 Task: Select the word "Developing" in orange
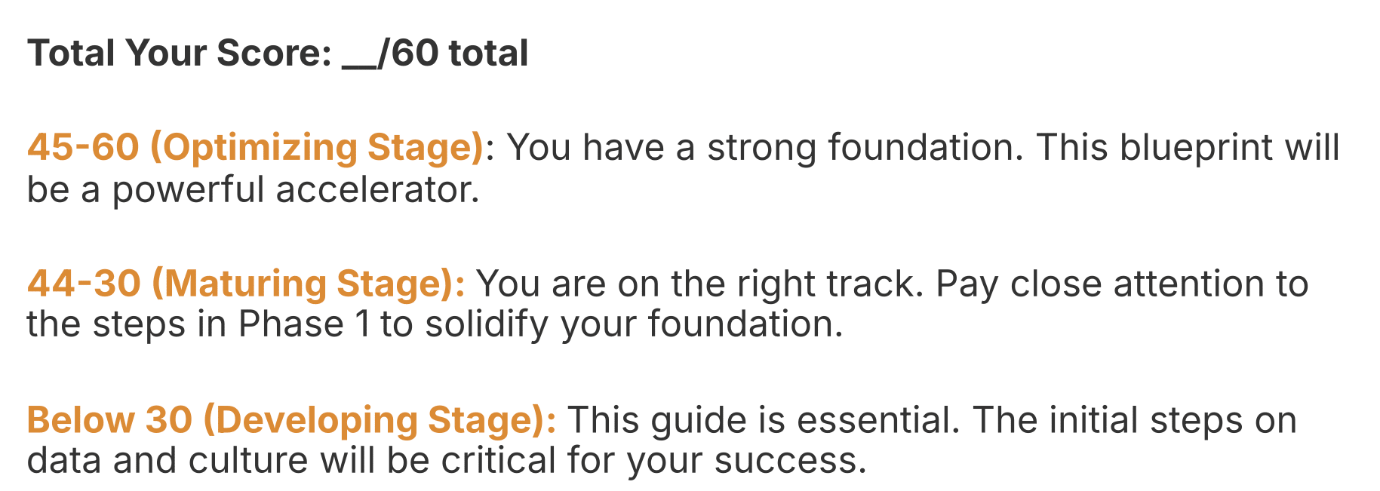click(x=318, y=420)
